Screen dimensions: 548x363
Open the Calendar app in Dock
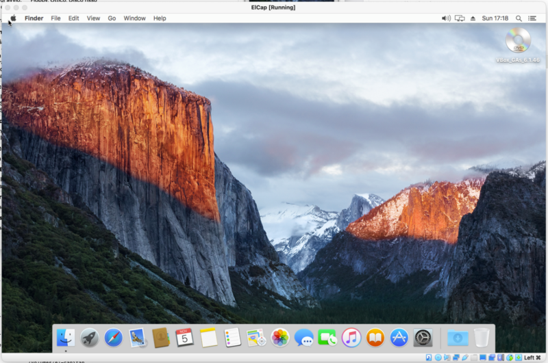(x=184, y=337)
